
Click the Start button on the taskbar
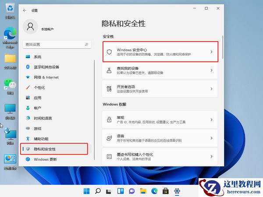tap(86, 191)
